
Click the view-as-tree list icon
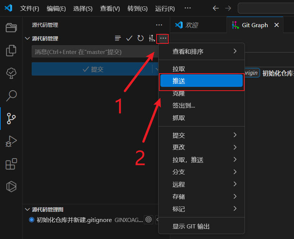[x=118, y=38]
